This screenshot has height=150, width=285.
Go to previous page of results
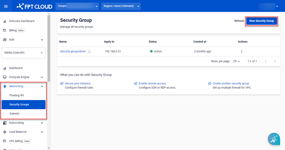click(x=266, y=61)
